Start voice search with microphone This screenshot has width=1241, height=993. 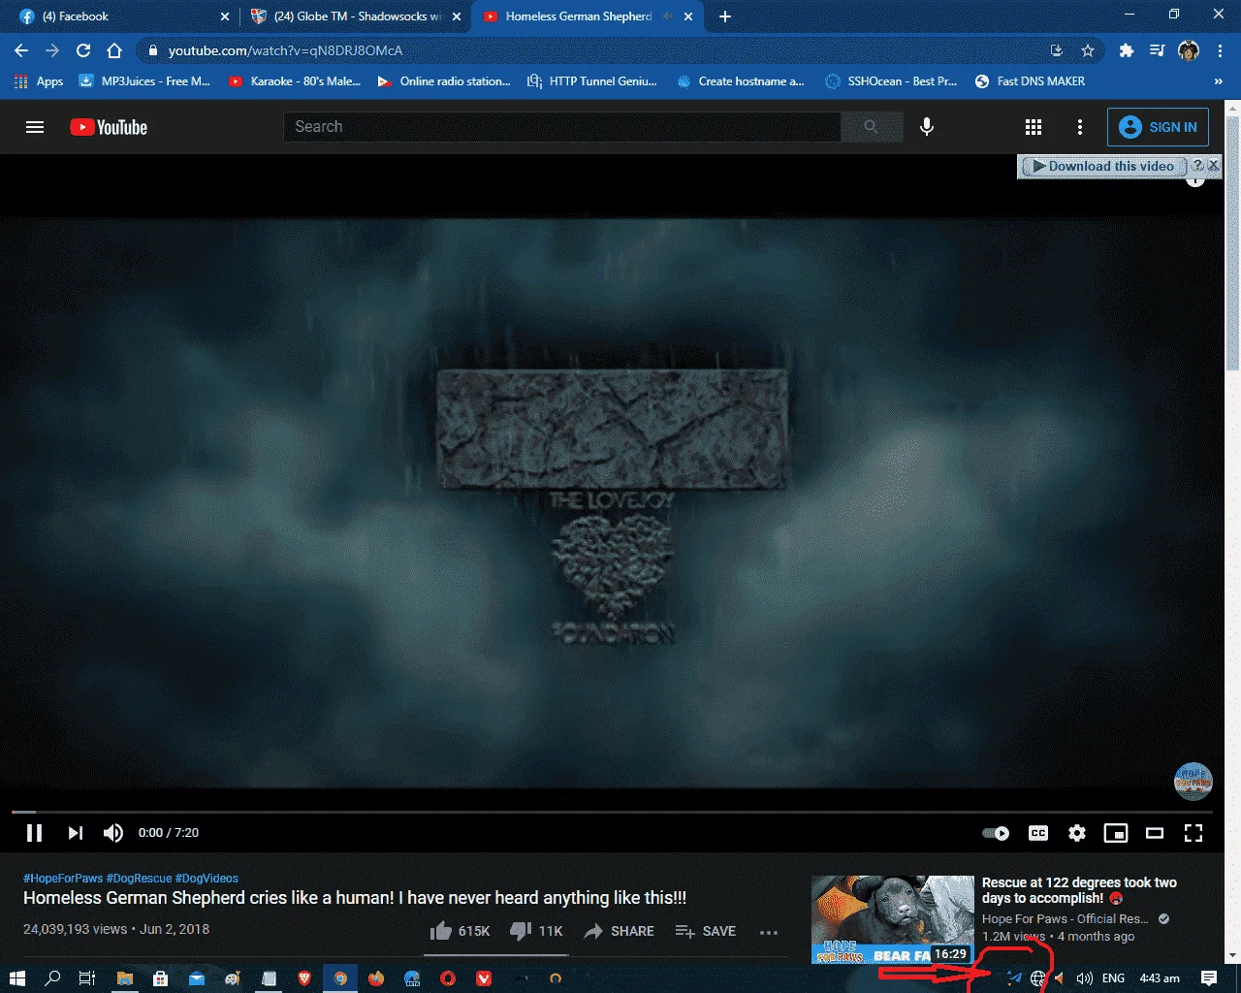[927, 127]
